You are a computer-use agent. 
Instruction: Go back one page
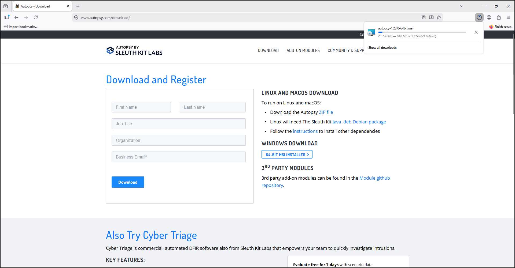16,17
